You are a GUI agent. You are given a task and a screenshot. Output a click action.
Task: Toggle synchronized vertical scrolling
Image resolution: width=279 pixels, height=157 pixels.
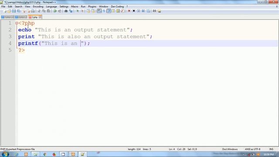pyautogui.click(x=88, y=11)
